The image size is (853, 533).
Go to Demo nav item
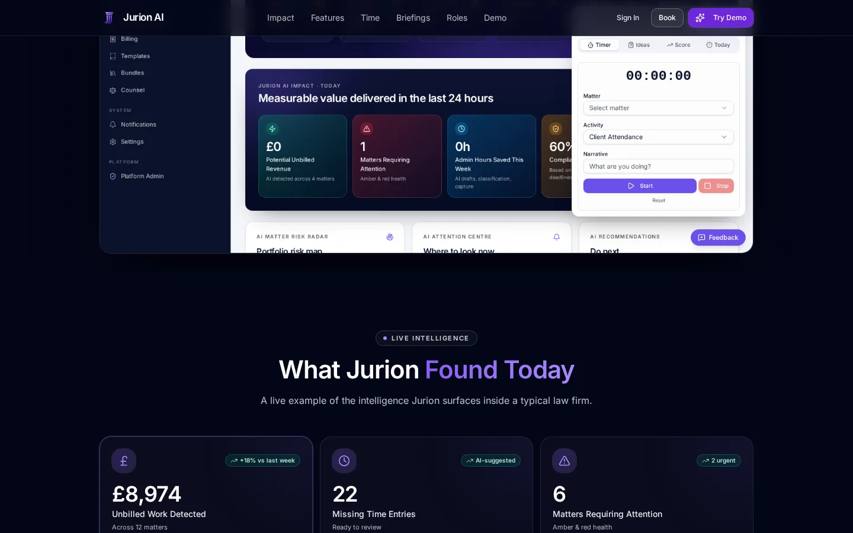click(x=495, y=18)
